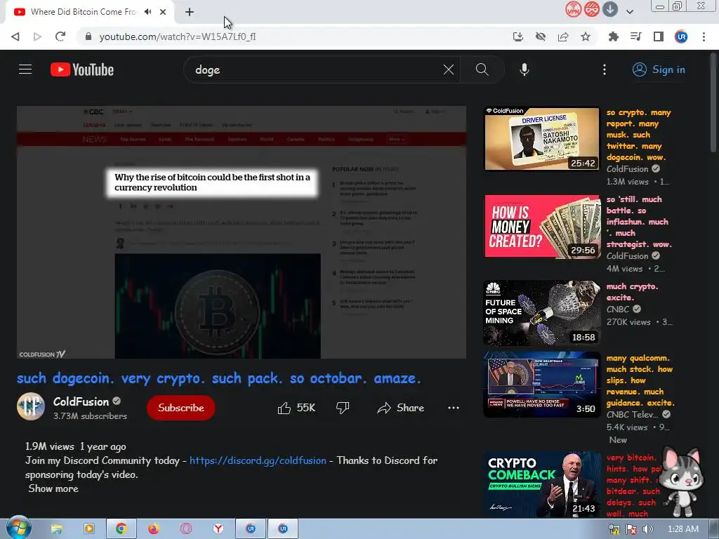The image size is (719, 539).
Task: Open UR browser profile avatar
Action: pyautogui.click(x=681, y=36)
